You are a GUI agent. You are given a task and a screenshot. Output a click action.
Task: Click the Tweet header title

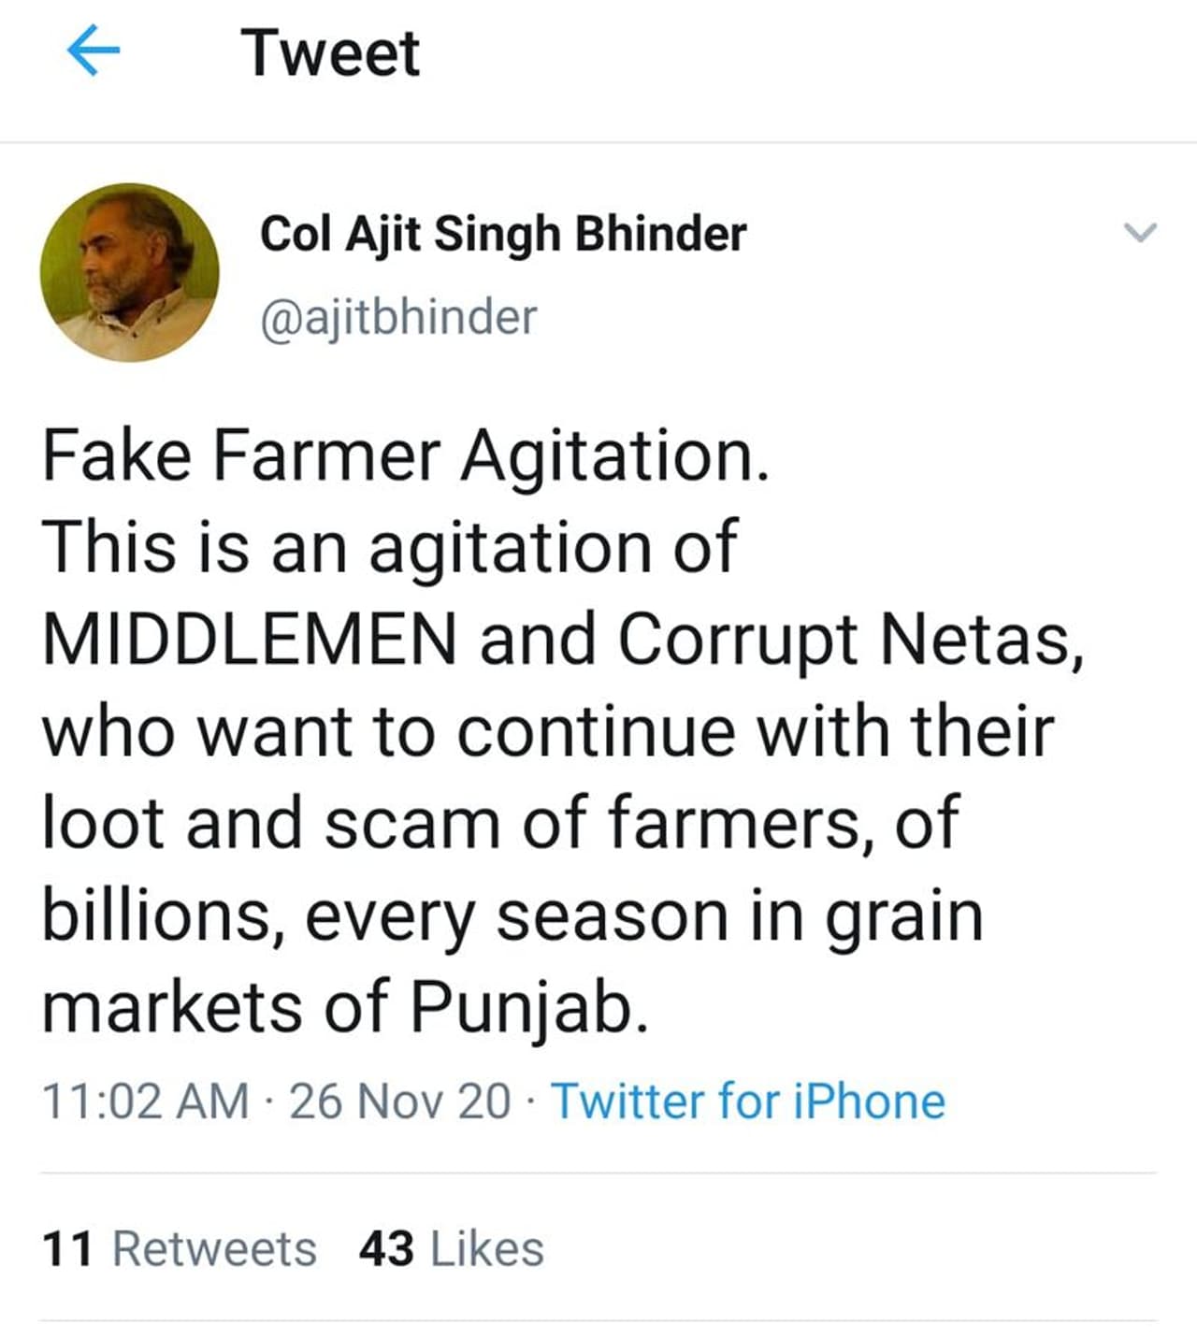point(330,53)
